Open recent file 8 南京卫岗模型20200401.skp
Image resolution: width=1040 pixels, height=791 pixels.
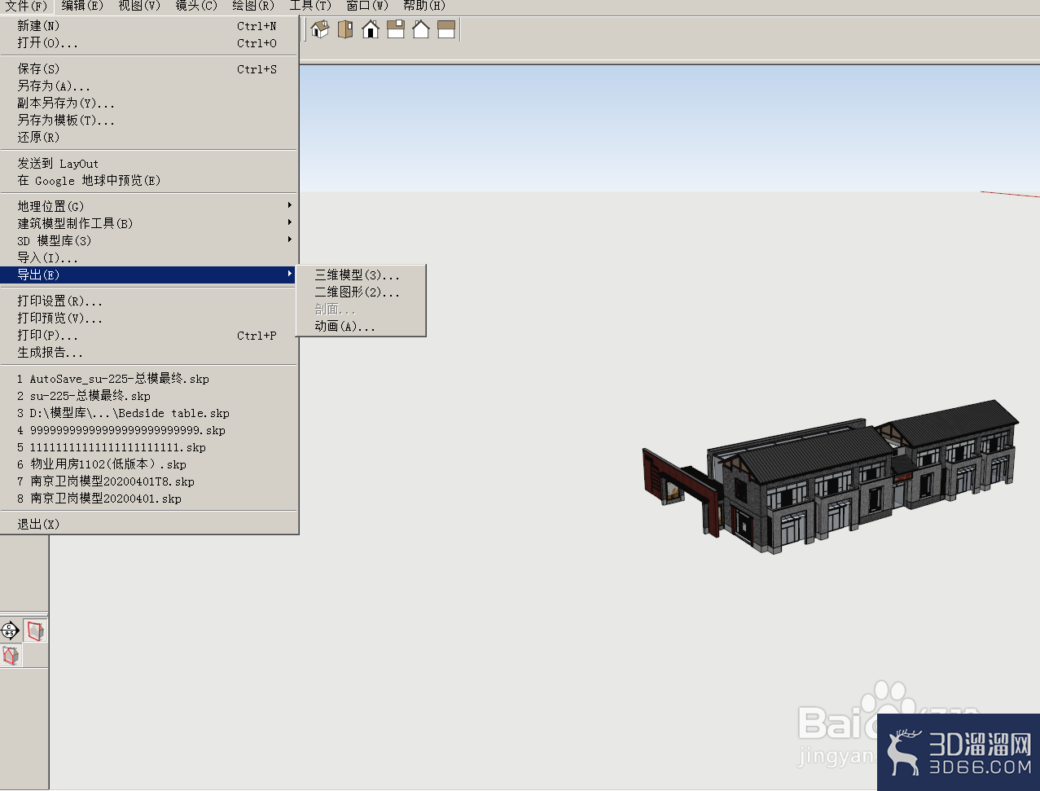(150, 499)
